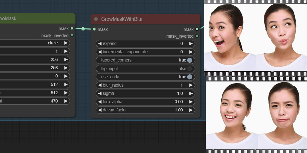Image resolution: width=307 pixels, height=153 pixels.
Task: Click the blur_radius value field
Action: pos(145,85)
